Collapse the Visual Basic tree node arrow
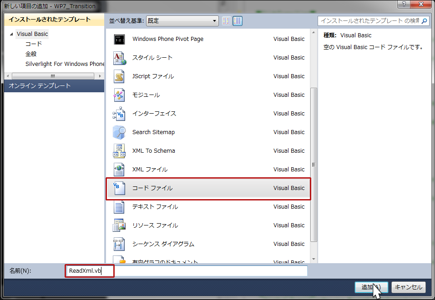 click(x=11, y=34)
